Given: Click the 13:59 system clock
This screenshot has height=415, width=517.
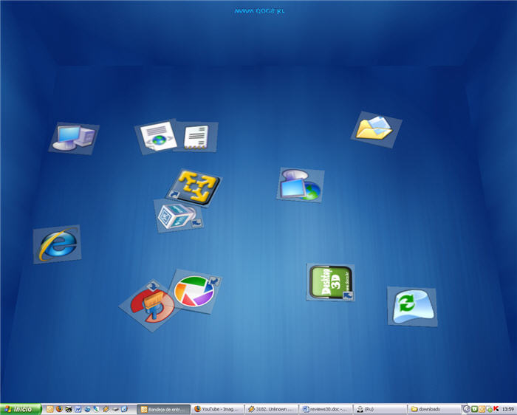Looking at the screenshot, I should 508,409.
